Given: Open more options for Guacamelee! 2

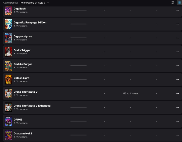Looking at the screenshot, I should [x=178, y=135].
